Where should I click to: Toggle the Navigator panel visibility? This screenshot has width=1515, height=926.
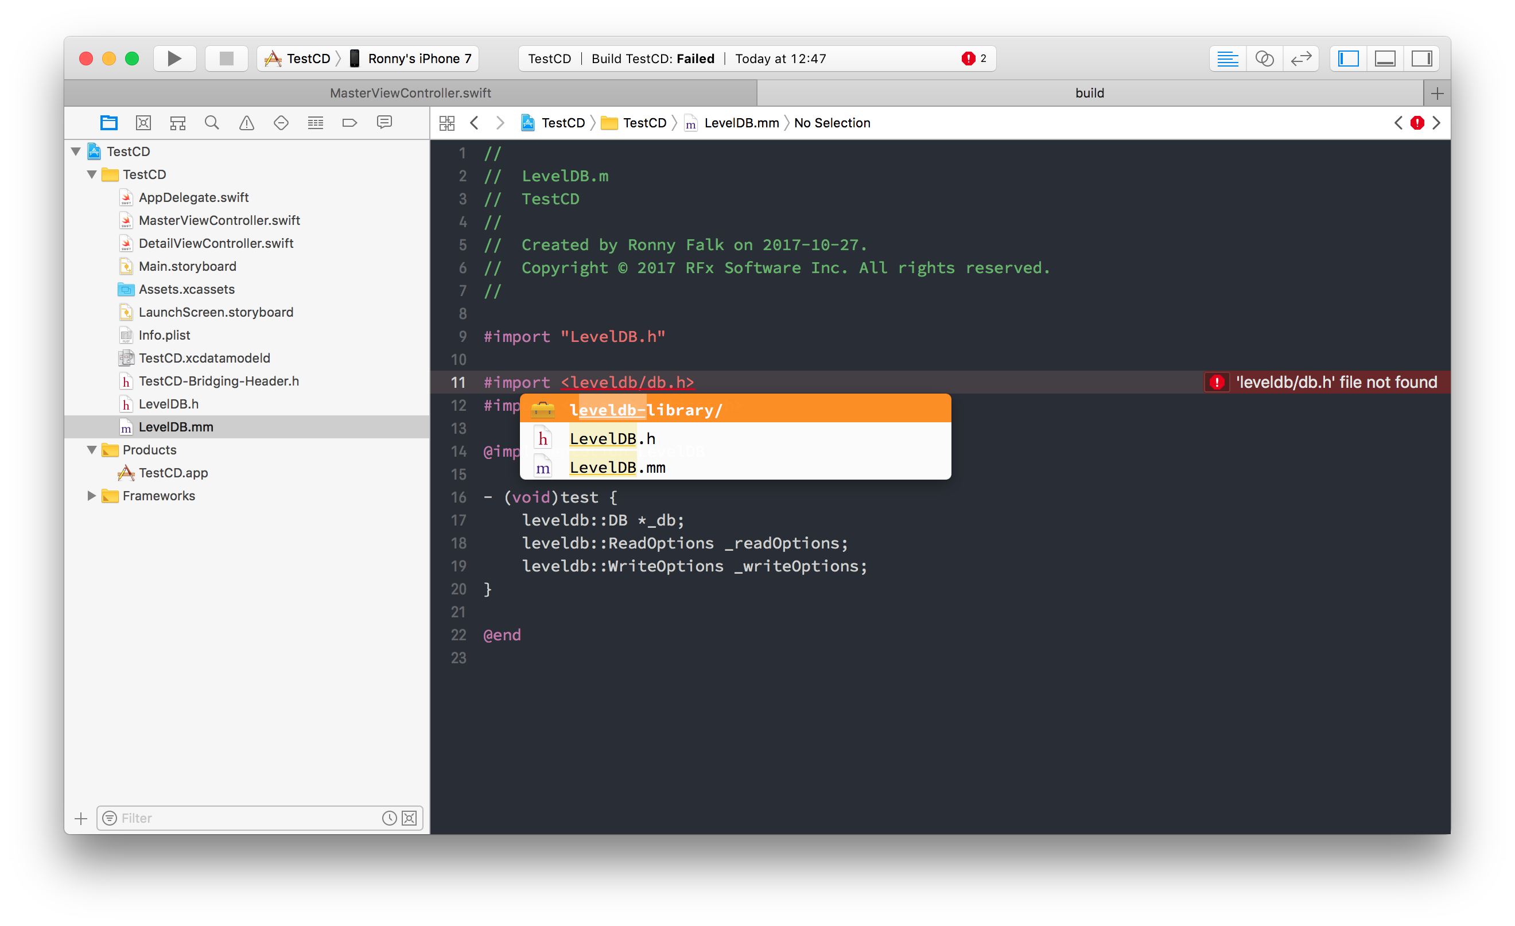(1348, 59)
